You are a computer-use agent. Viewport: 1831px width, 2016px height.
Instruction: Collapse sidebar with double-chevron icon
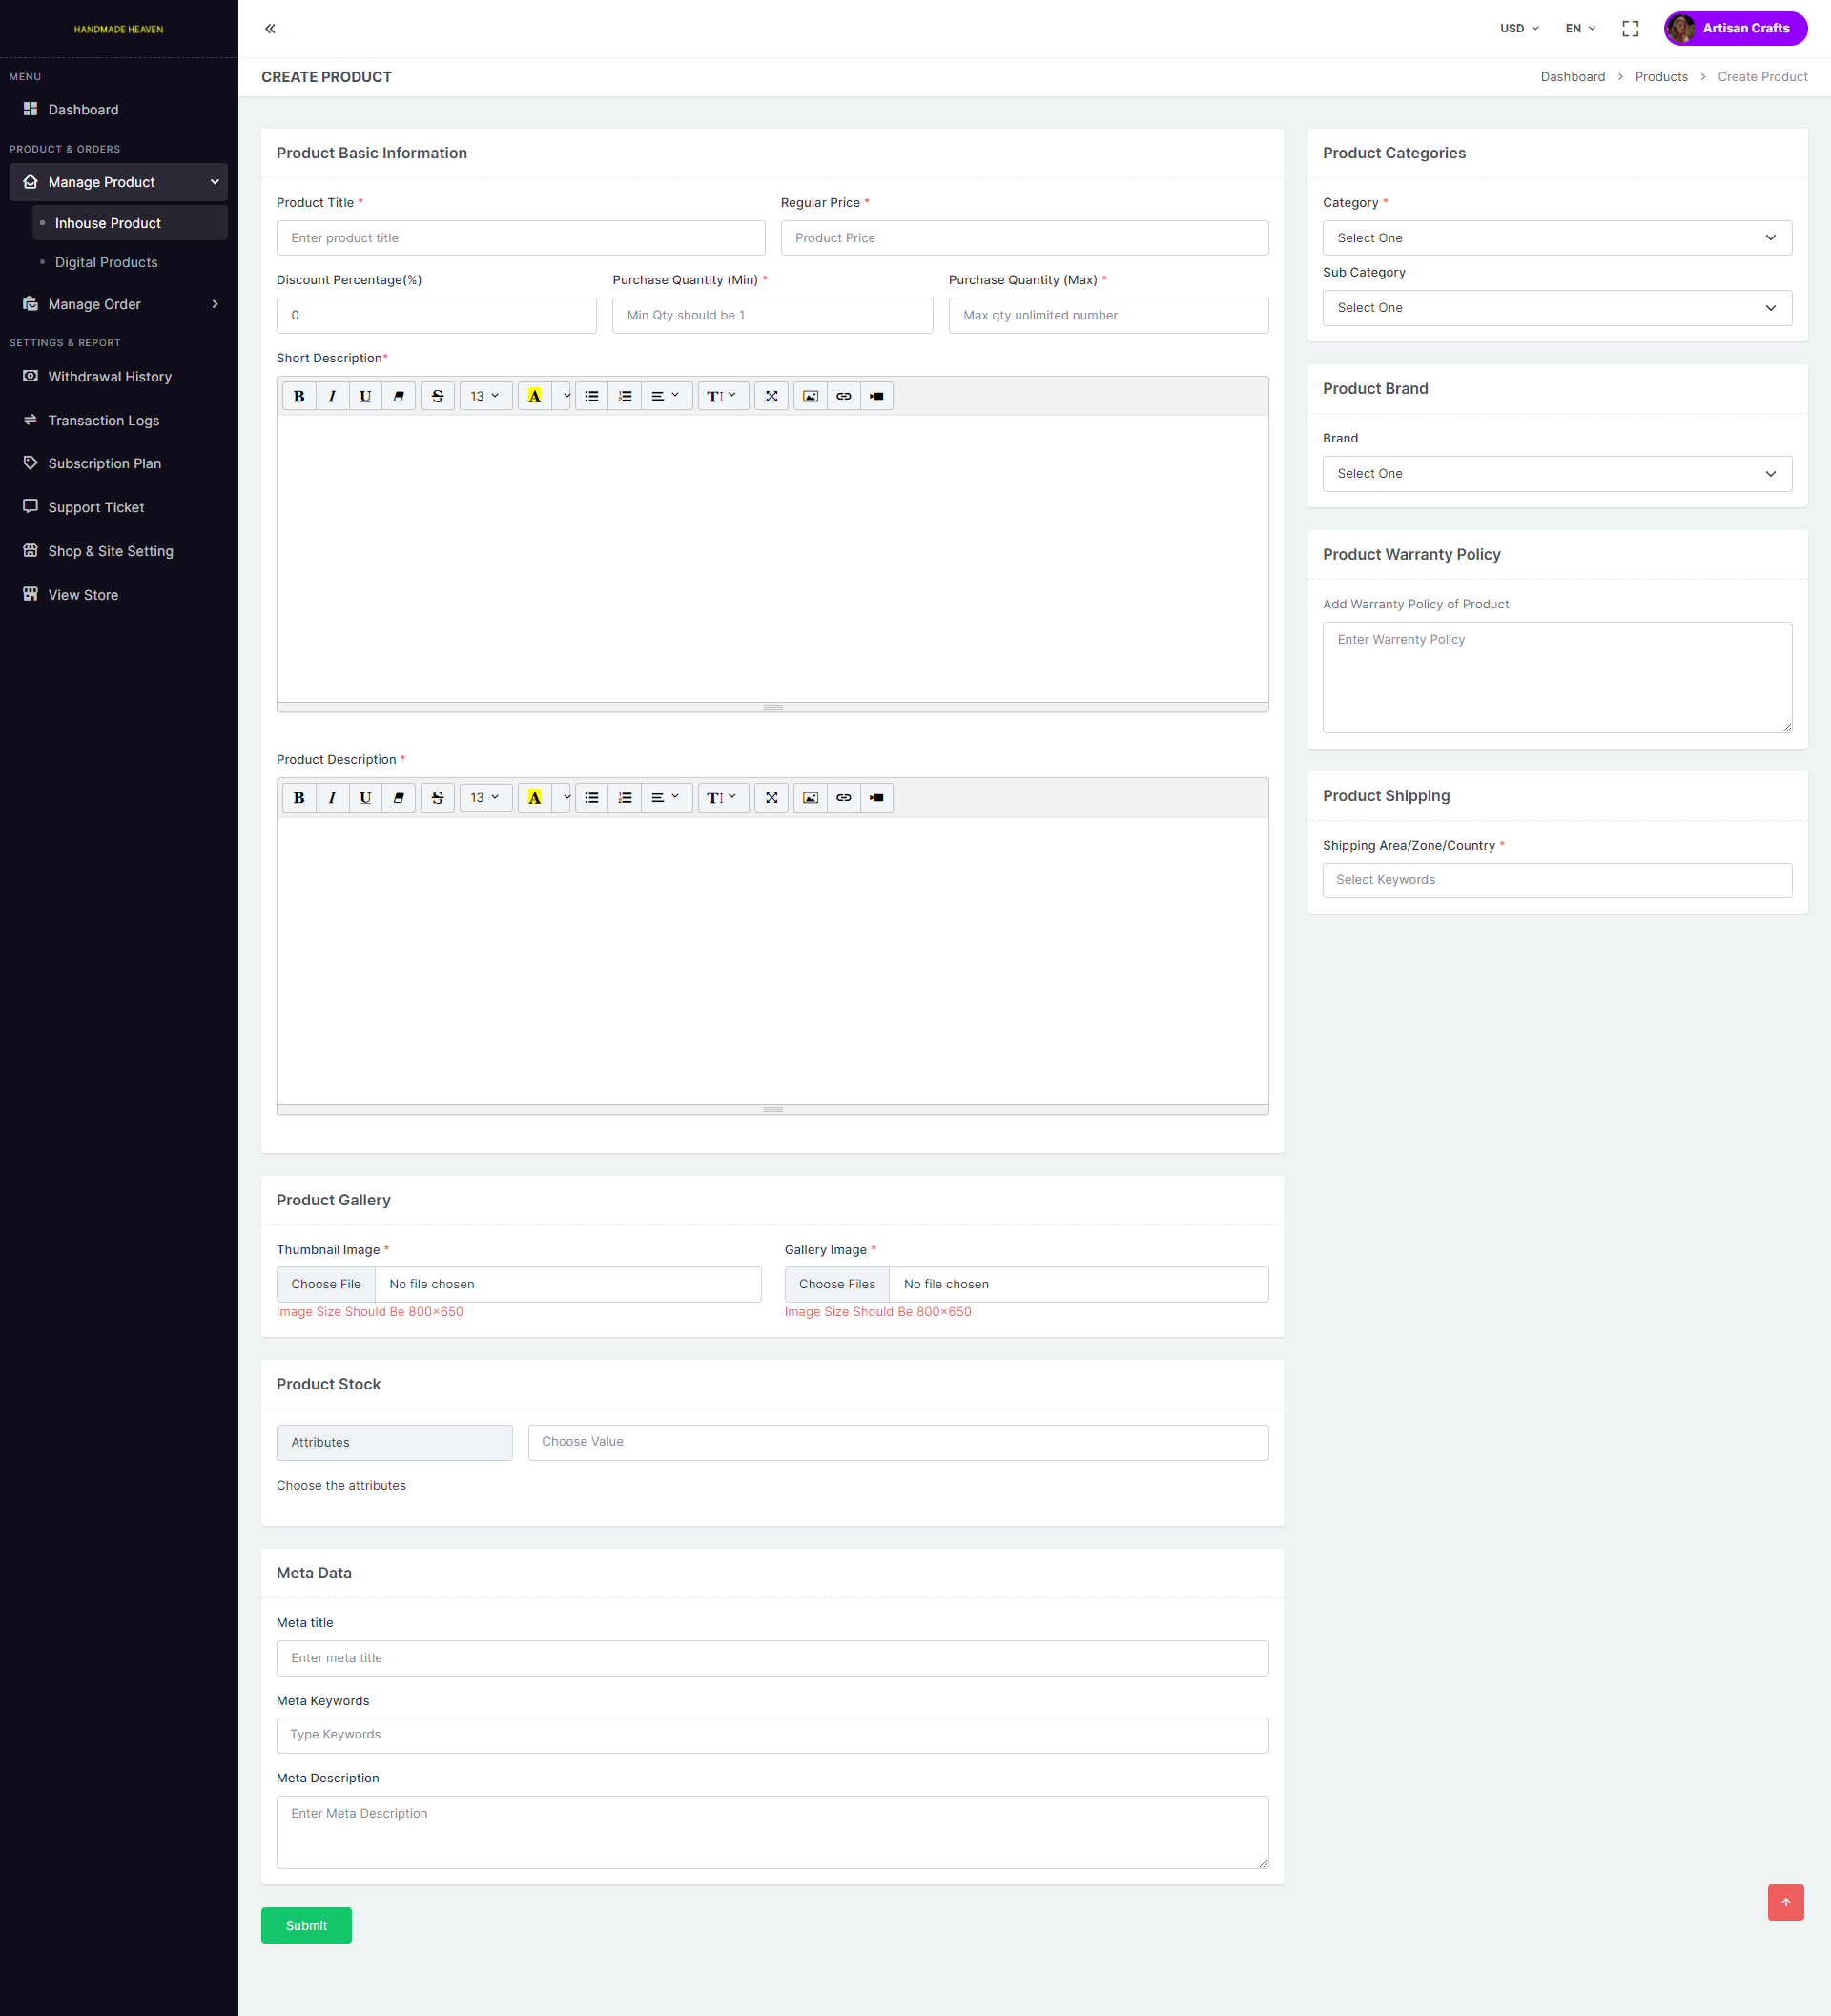pos(270,28)
